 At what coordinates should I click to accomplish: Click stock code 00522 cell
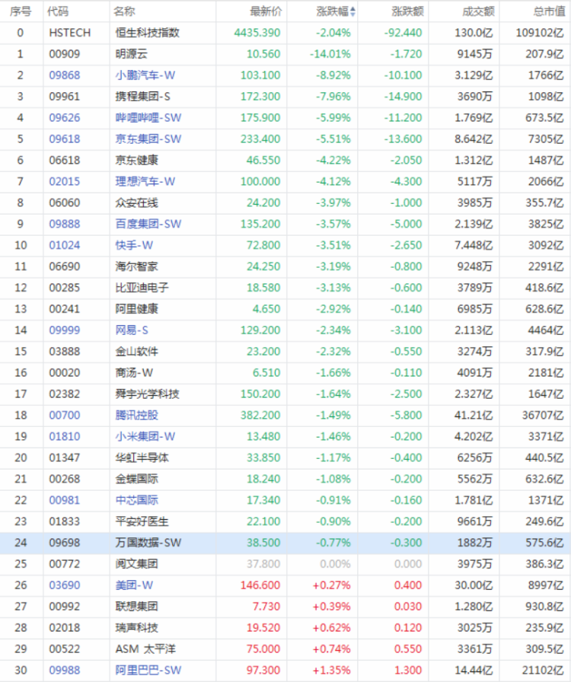65,649
